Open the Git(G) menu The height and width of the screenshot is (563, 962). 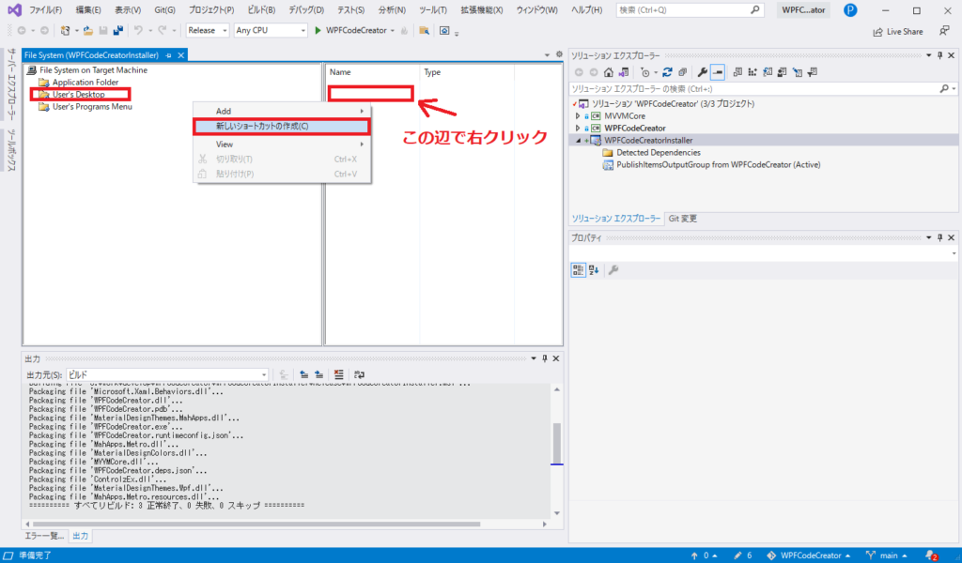[x=164, y=9]
